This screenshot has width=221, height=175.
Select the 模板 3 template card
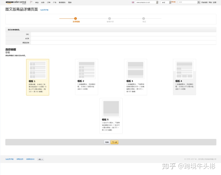point(136,77)
